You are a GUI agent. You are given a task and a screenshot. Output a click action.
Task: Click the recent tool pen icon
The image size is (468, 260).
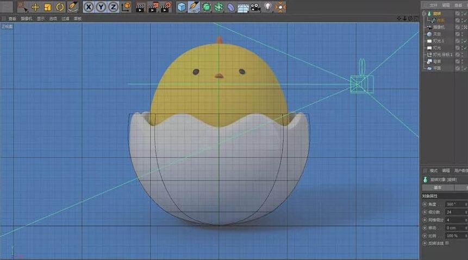point(72,7)
